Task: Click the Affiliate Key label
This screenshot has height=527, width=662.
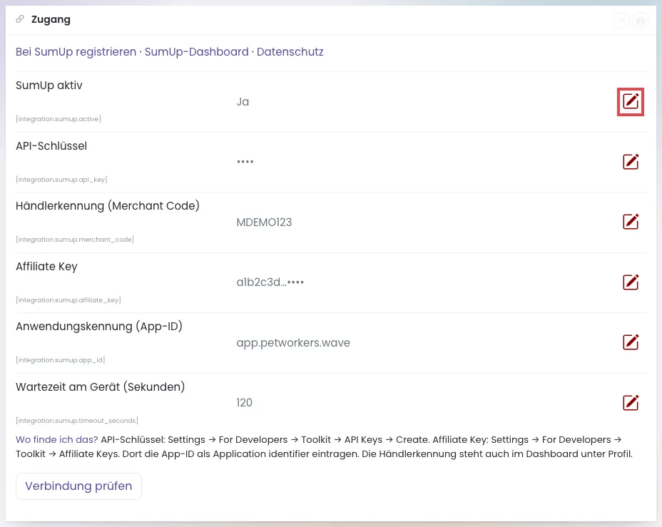Action: [x=46, y=267]
